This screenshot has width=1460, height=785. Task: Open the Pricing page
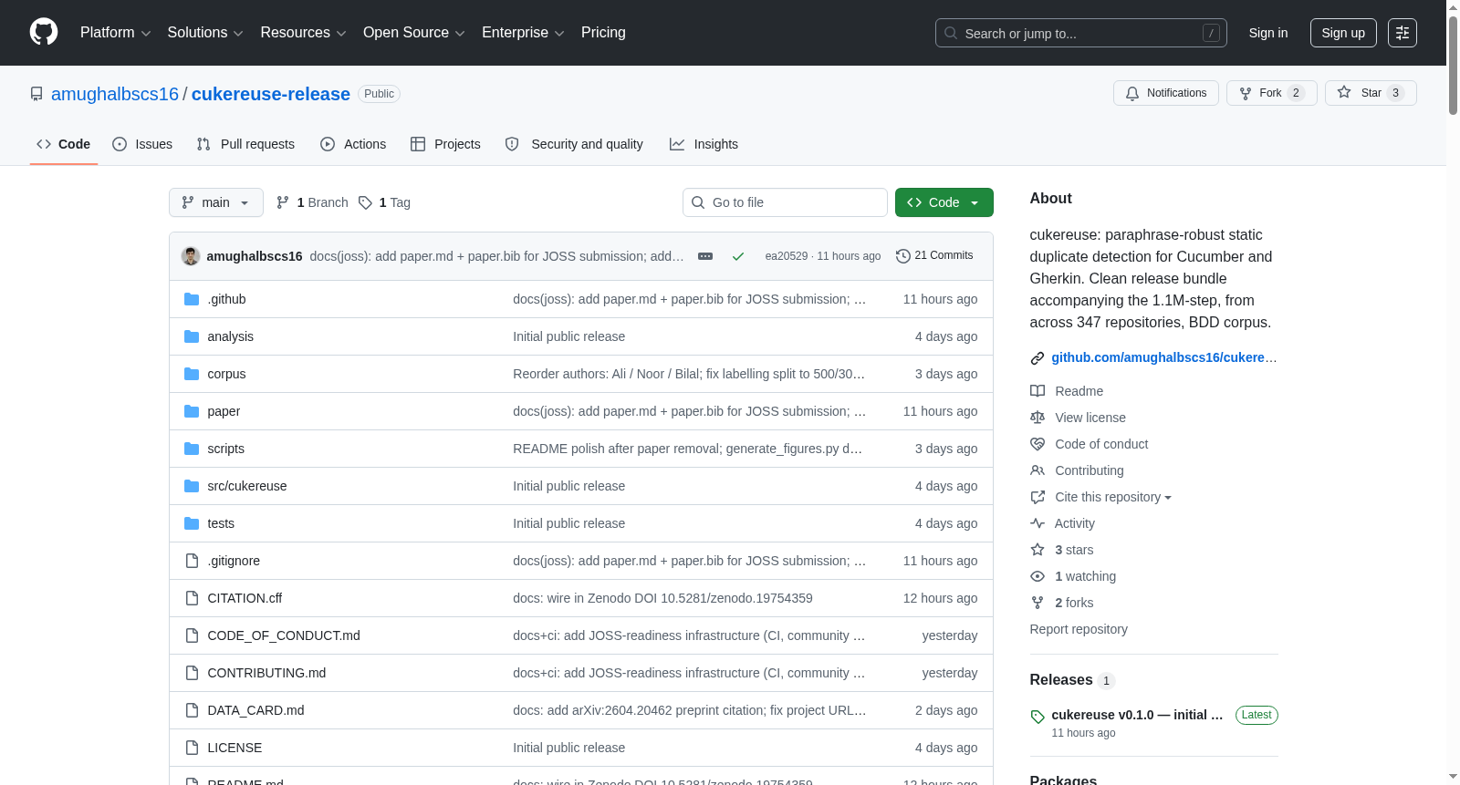coord(603,33)
